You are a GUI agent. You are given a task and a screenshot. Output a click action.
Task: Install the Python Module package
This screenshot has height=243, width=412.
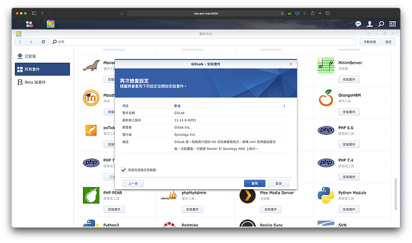click(349, 209)
